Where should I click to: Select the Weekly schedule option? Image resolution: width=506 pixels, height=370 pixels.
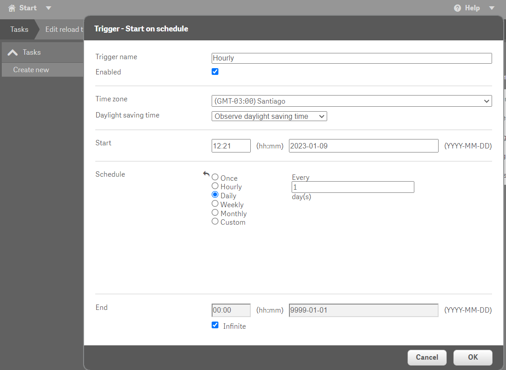[x=215, y=203]
